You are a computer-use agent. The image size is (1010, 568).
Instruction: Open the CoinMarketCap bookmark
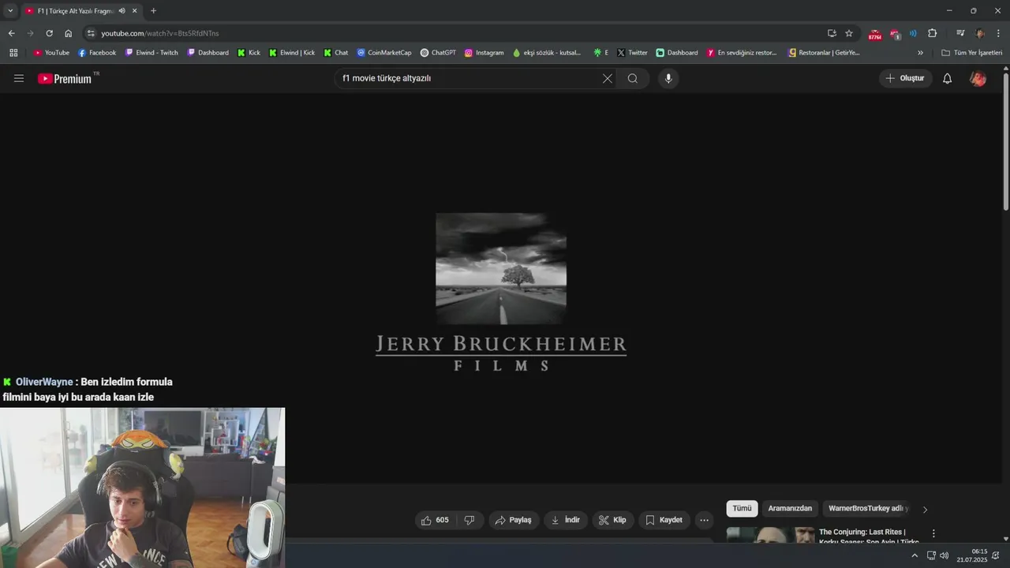[384, 53]
